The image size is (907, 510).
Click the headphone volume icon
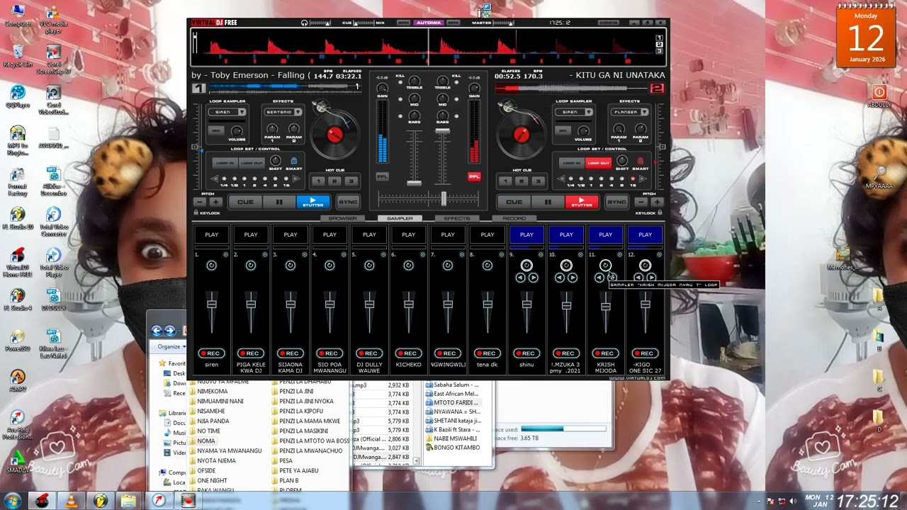tap(305, 23)
